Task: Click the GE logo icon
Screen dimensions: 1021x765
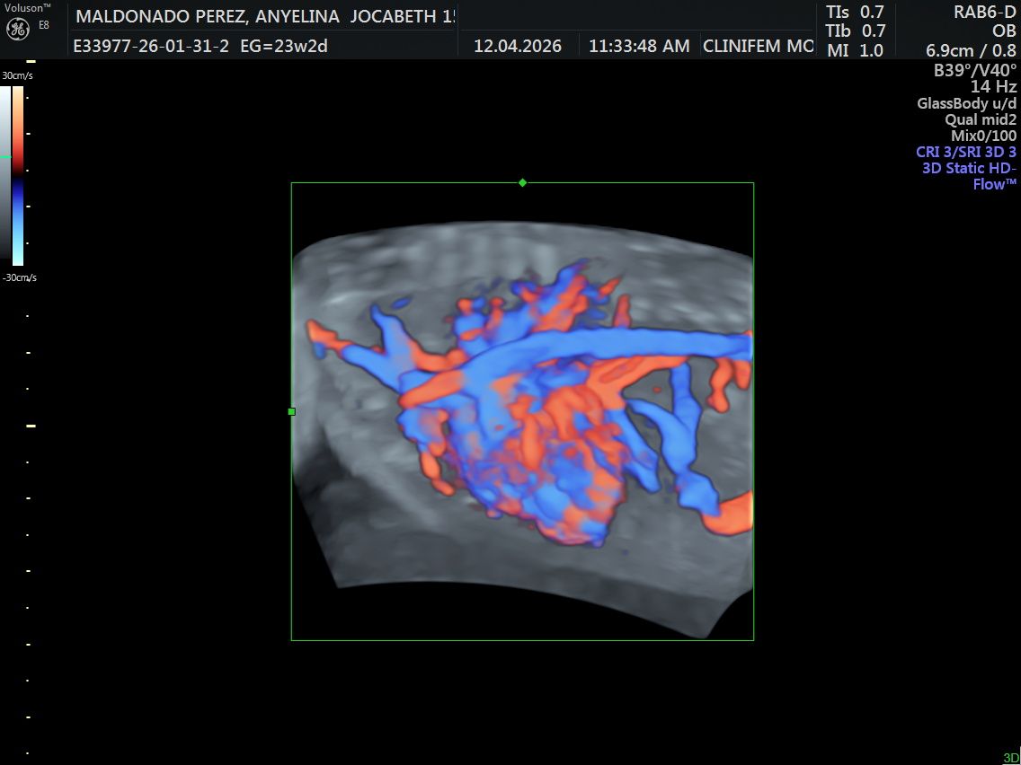Action: coord(18,29)
